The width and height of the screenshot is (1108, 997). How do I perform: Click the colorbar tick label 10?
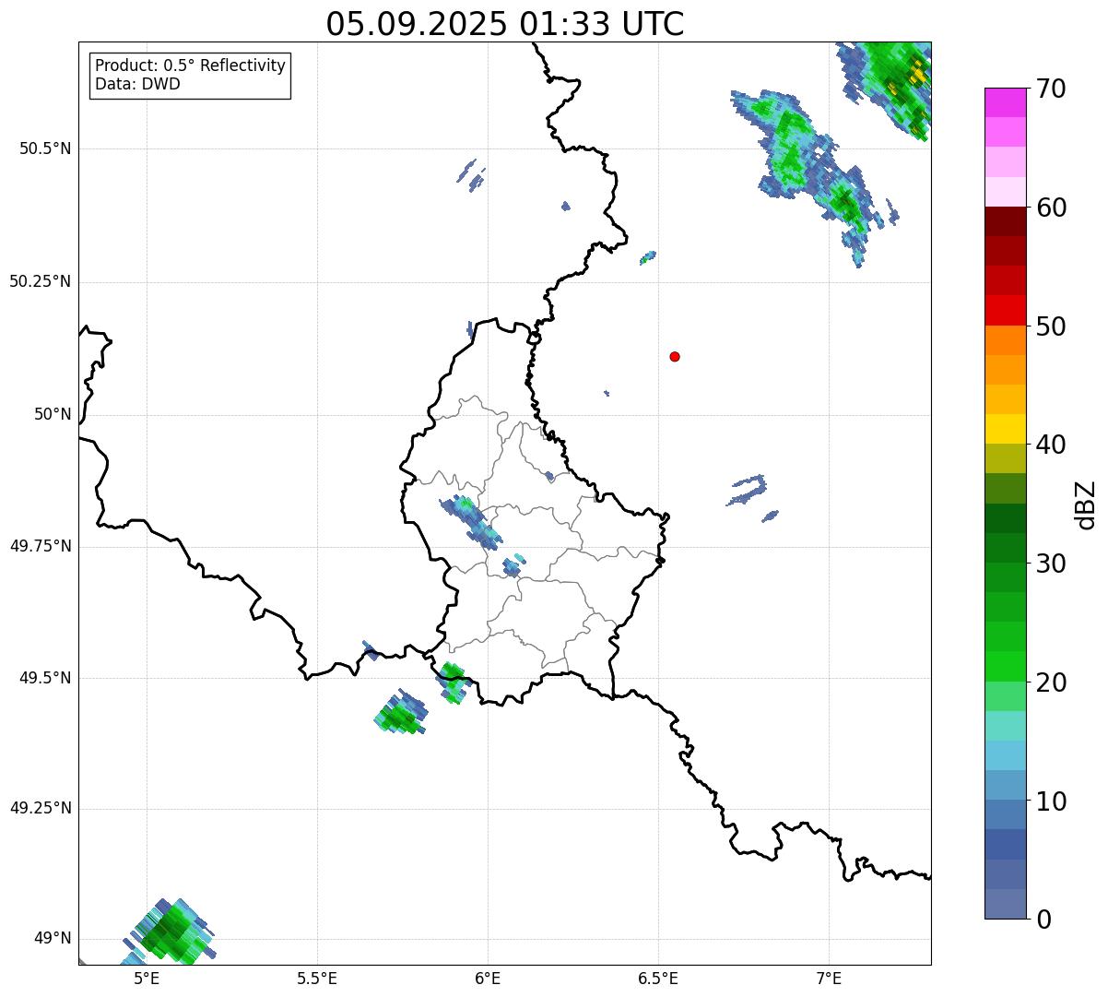click(x=1051, y=801)
